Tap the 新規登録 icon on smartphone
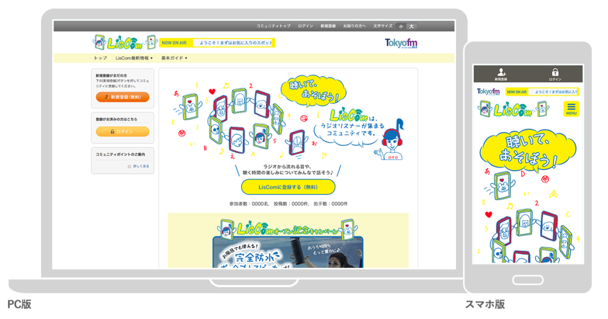 (x=501, y=74)
